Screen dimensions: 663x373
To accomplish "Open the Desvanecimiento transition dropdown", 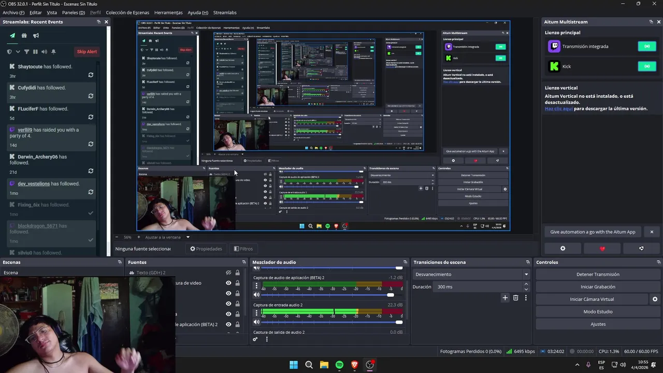I will (x=471, y=275).
